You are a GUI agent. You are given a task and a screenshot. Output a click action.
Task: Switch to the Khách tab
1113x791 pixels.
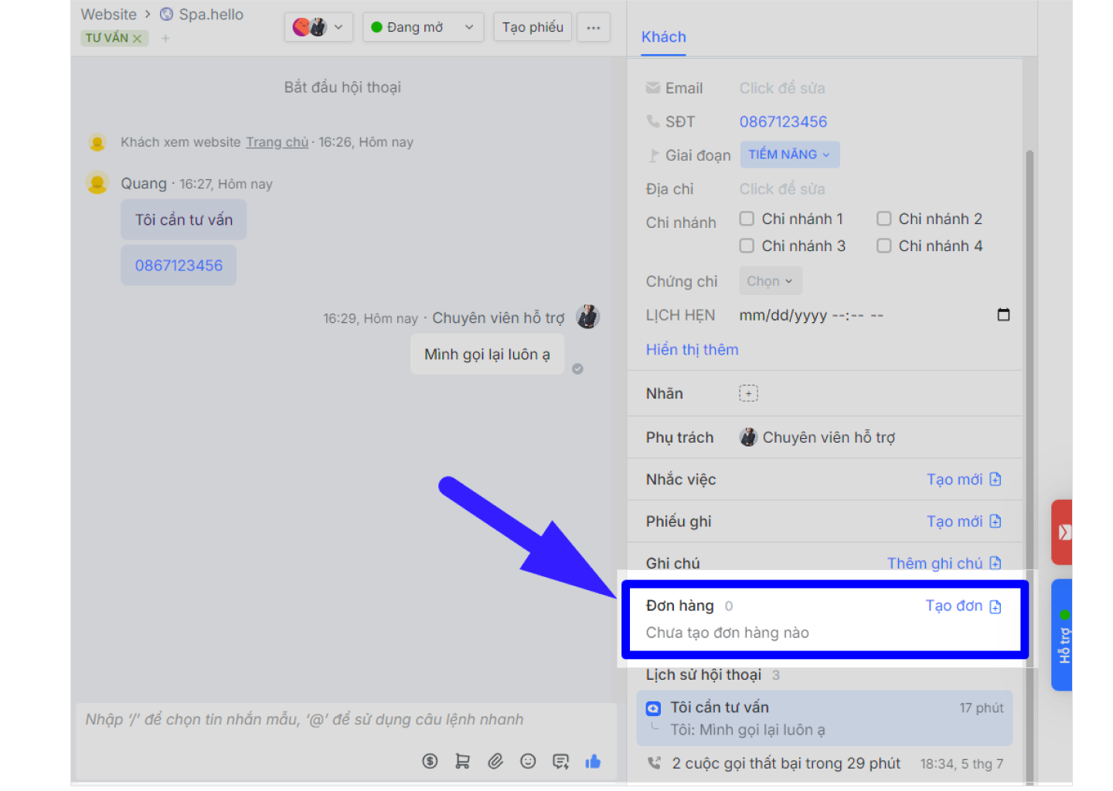663,37
